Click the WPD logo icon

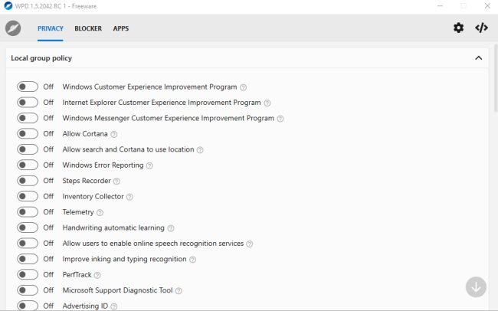coord(13,28)
